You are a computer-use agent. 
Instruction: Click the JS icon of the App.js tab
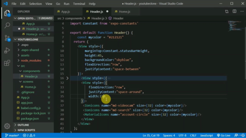tap(58, 11)
